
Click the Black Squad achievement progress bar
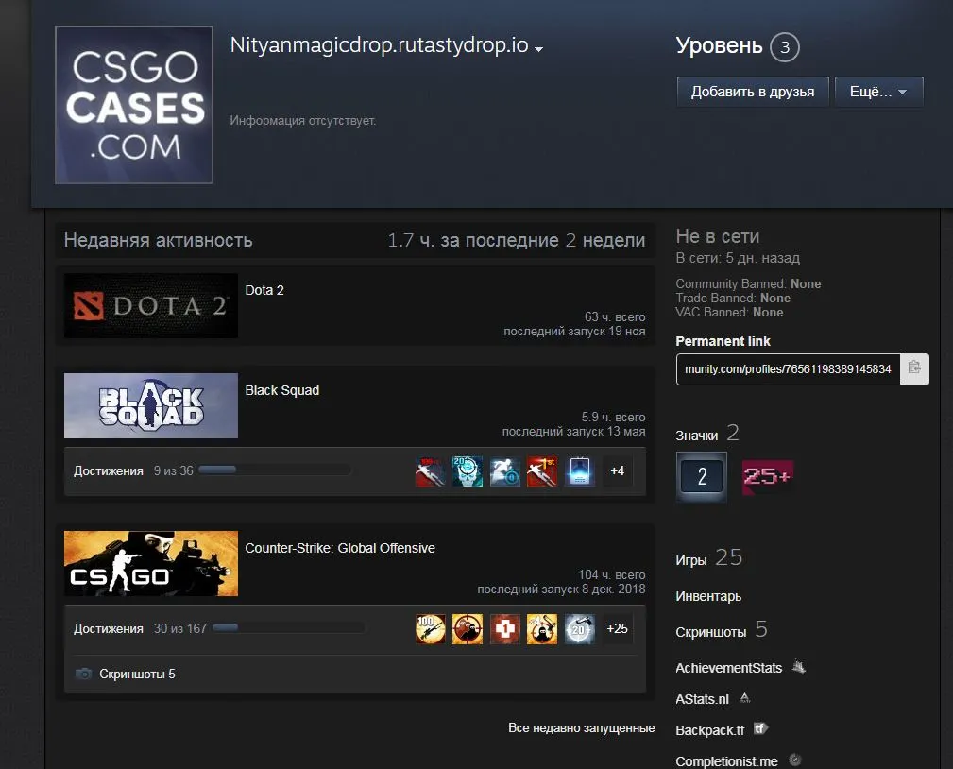pyautogui.click(x=275, y=470)
